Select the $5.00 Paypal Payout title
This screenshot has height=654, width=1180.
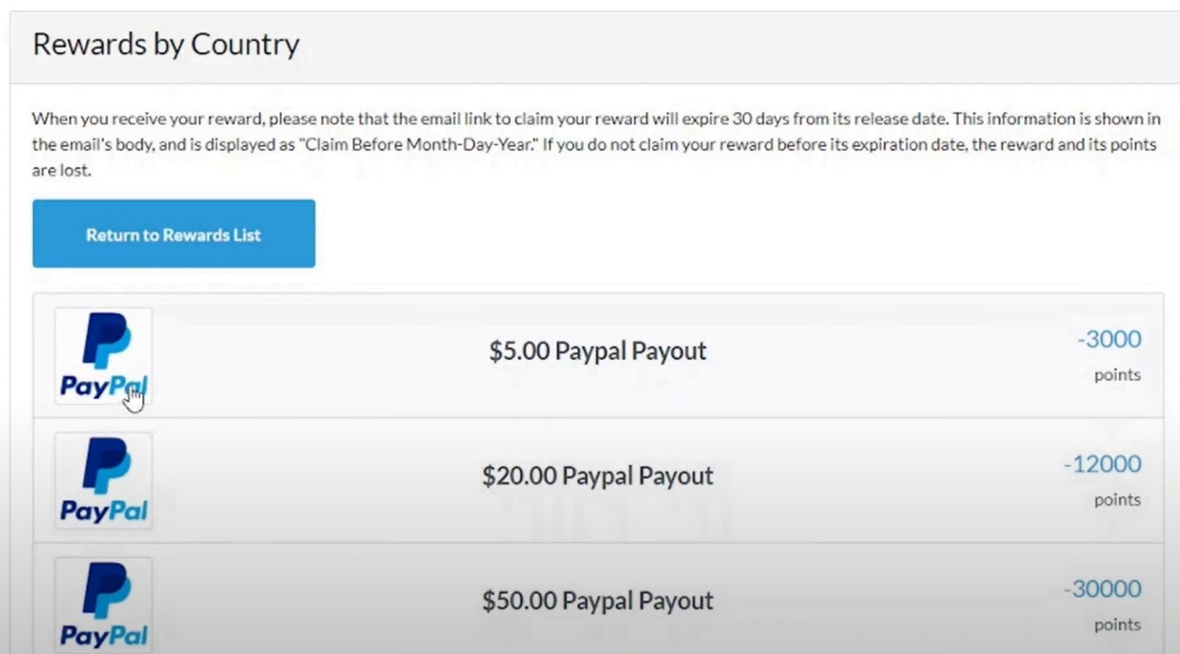tap(597, 351)
